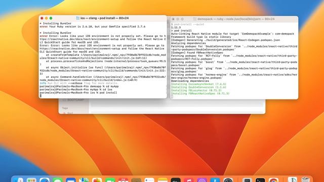Click 'Analyzing dependencies' line
The image size is (324, 182).
tap(188, 43)
